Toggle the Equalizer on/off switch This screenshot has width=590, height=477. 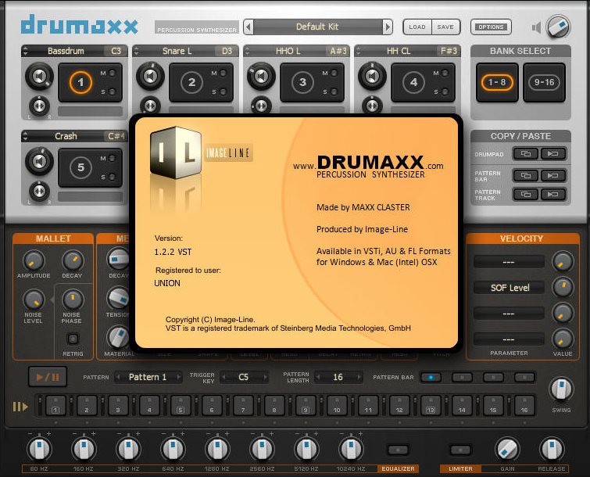pos(398,450)
